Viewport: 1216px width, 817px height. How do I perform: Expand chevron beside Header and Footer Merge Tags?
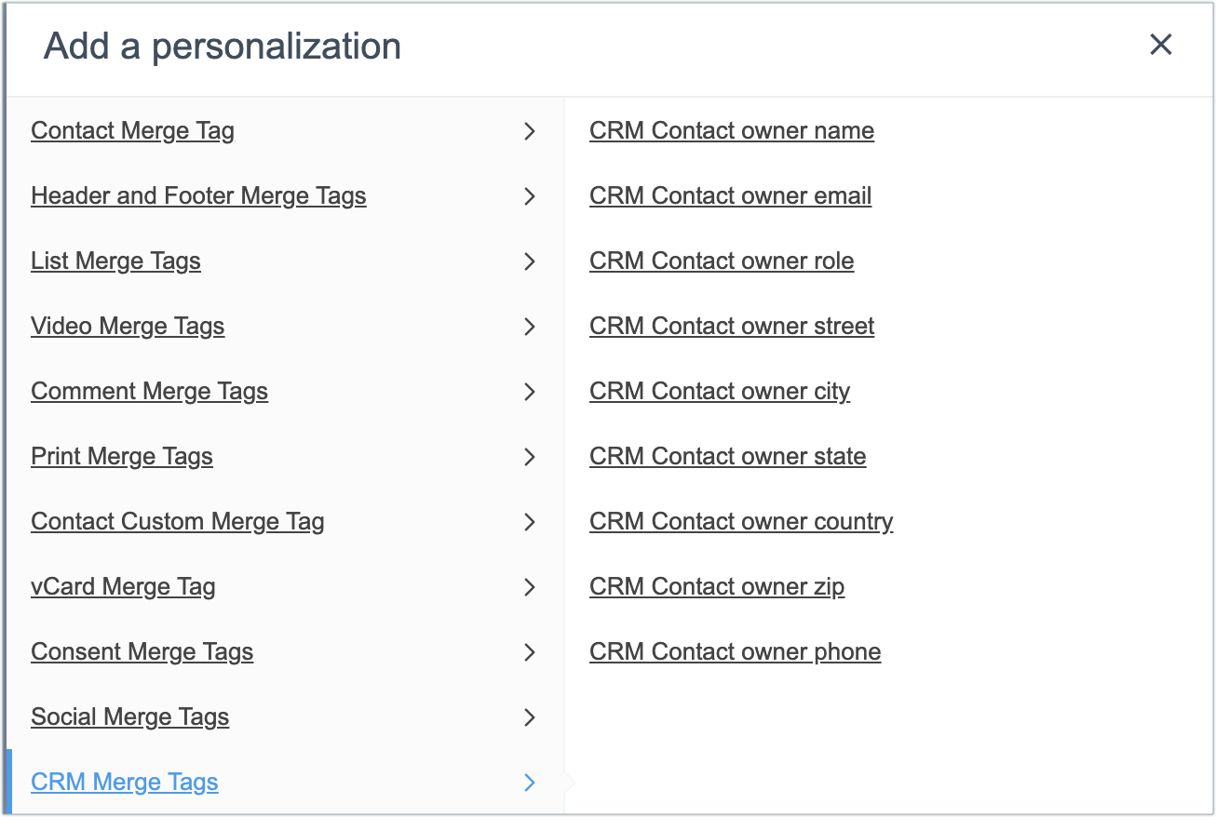530,196
